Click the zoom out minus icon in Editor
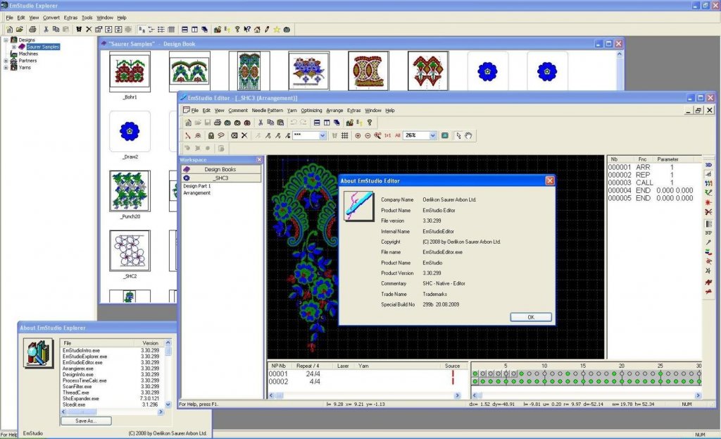The image size is (721, 439). 368,136
